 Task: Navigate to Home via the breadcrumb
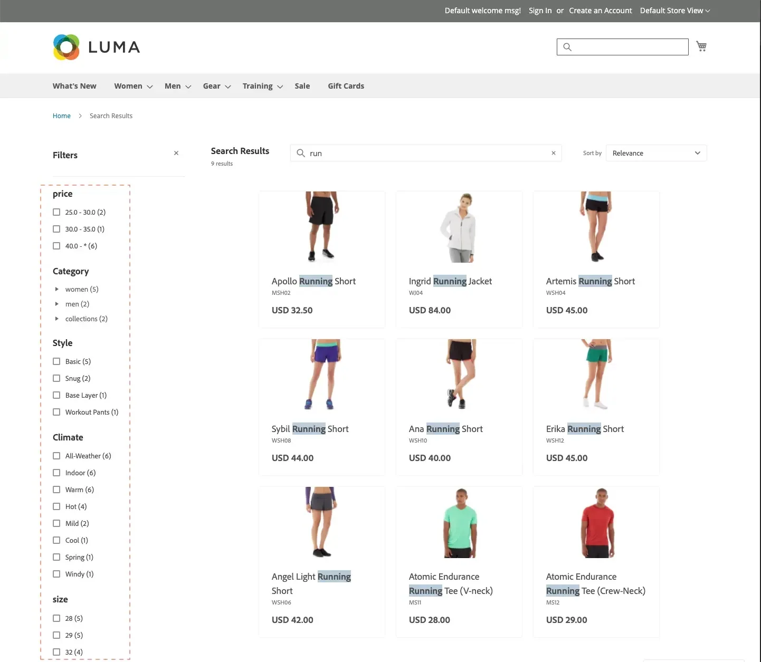(61, 116)
